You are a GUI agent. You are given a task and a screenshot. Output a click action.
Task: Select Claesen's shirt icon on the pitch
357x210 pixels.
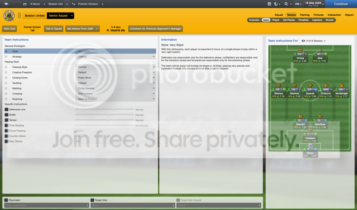[310, 131]
